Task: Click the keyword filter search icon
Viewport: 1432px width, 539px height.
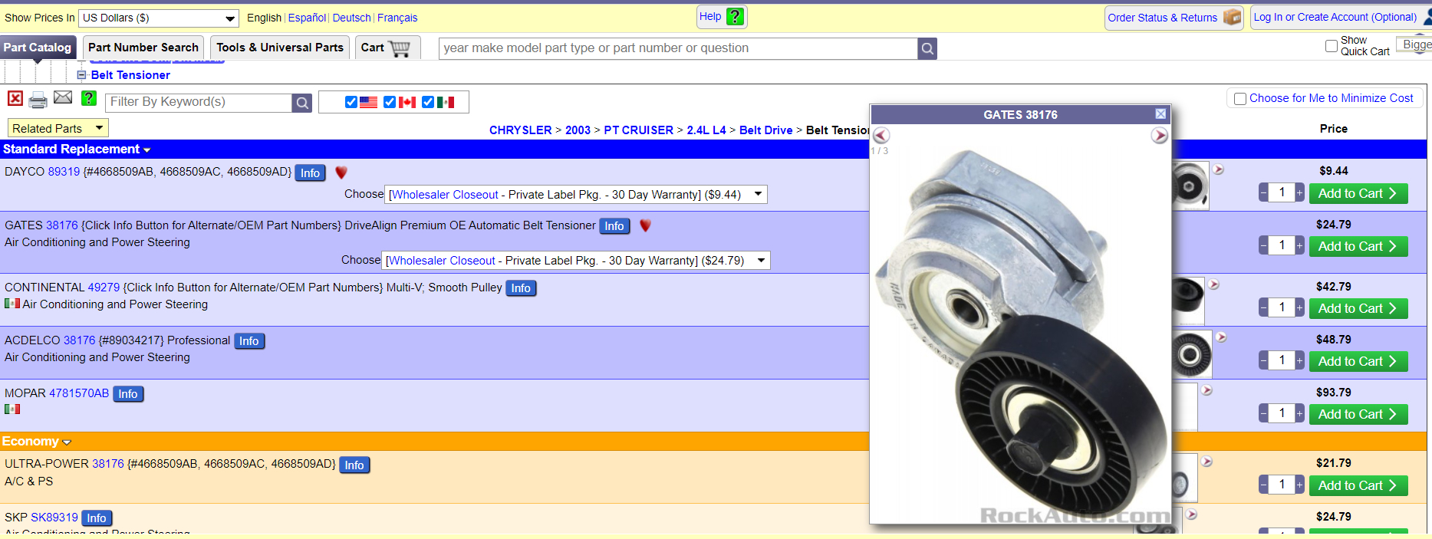Action: (302, 103)
